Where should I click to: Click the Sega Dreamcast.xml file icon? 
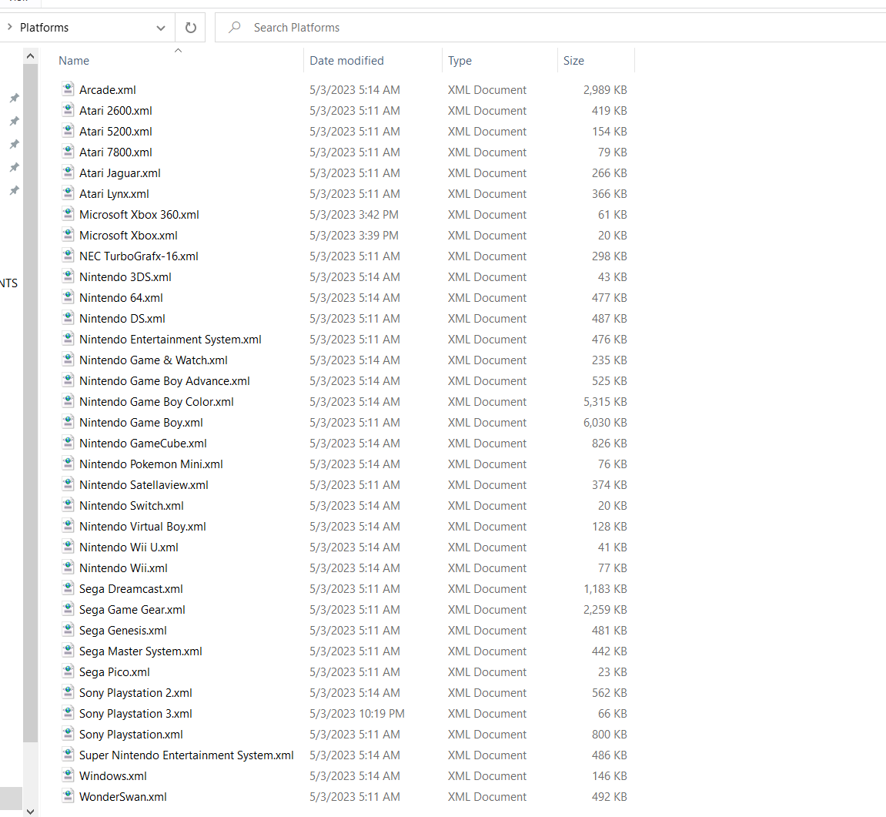click(x=68, y=588)
